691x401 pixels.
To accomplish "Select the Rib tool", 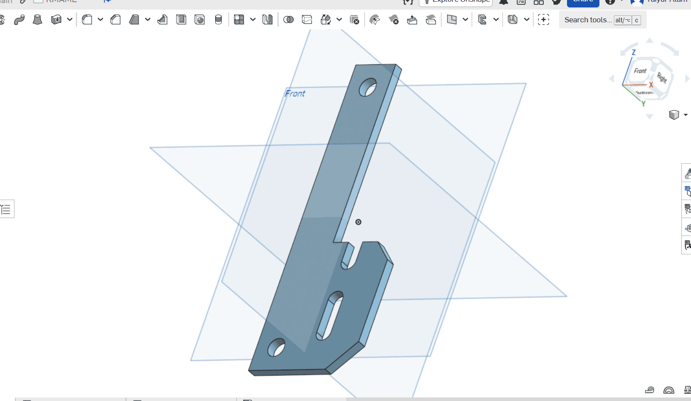I will tap(163, 20).
